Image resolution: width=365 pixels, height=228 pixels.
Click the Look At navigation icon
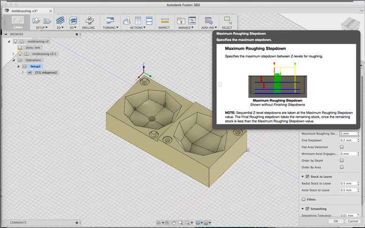click(167, 223)
